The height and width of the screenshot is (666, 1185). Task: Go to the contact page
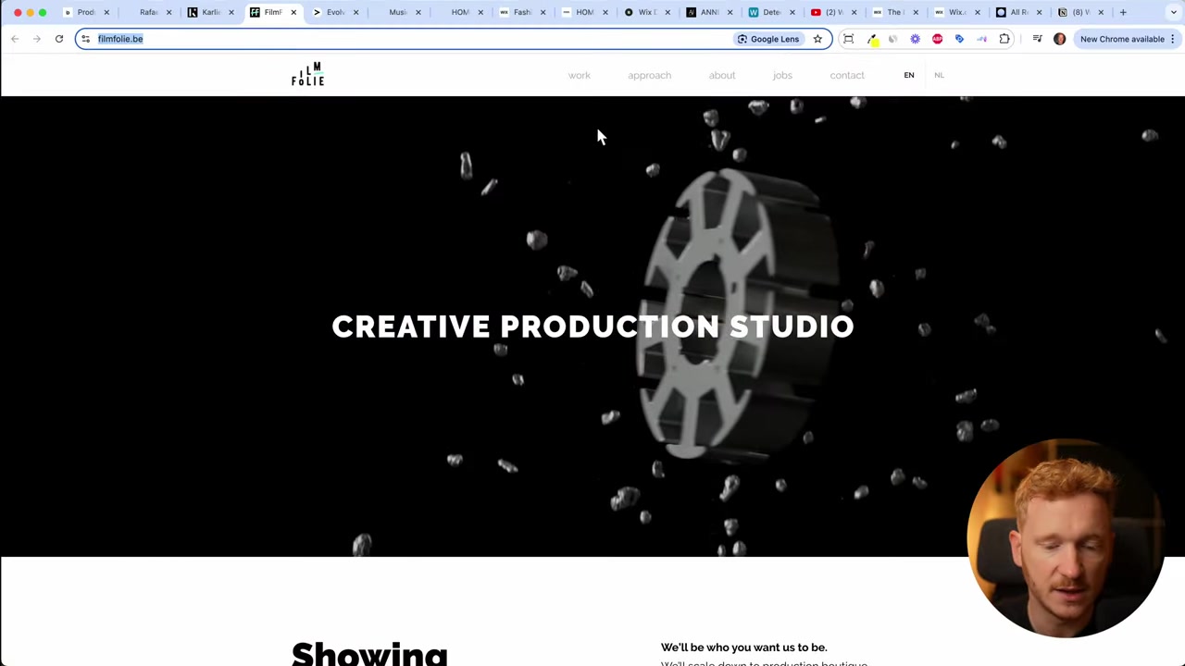click(x=847, y=75)
